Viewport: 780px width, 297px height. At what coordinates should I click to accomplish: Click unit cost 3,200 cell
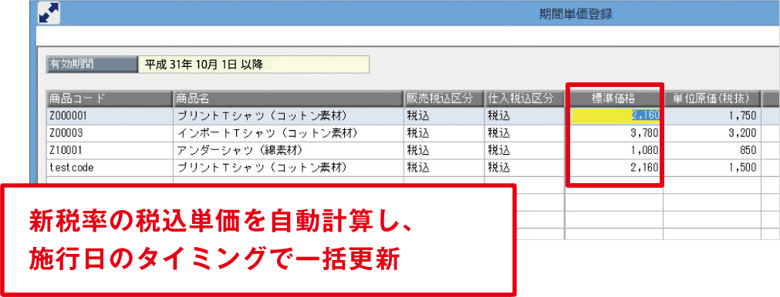point(712,133)
